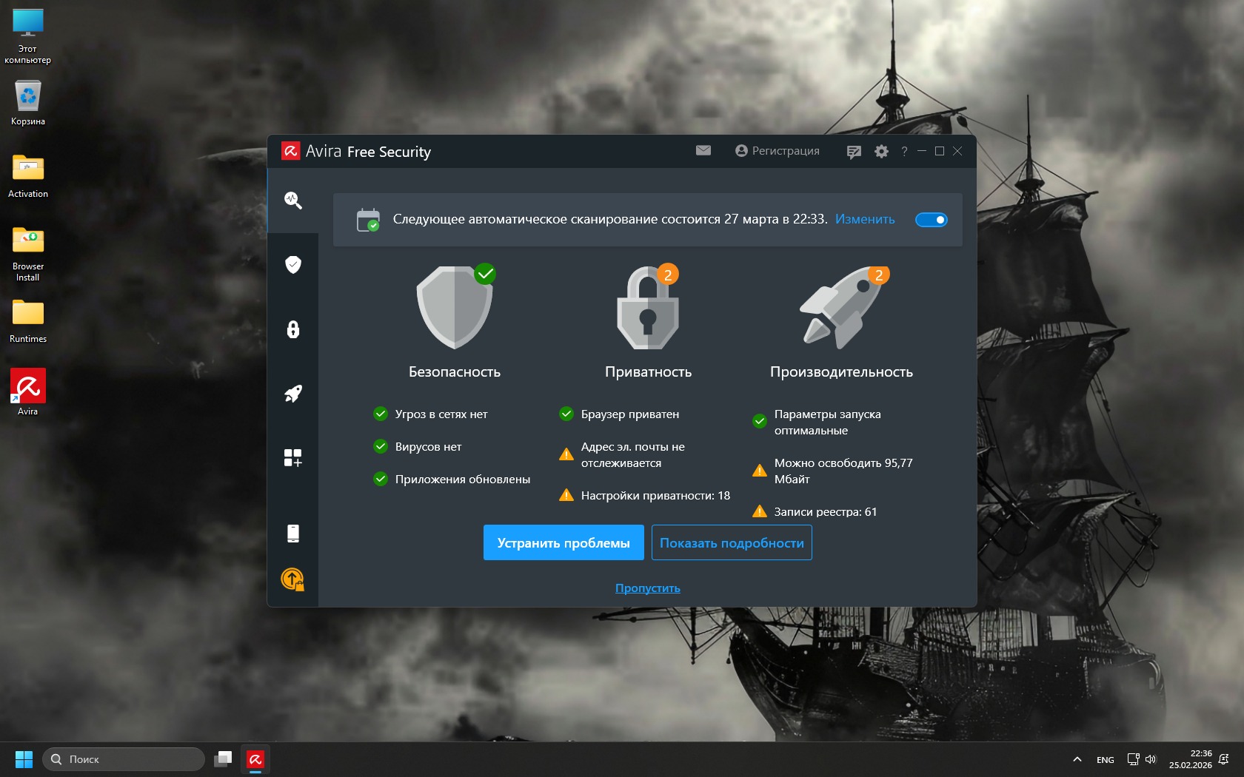
Task: Open the Performance rocket sidebar section
Action: click(292, 394)
